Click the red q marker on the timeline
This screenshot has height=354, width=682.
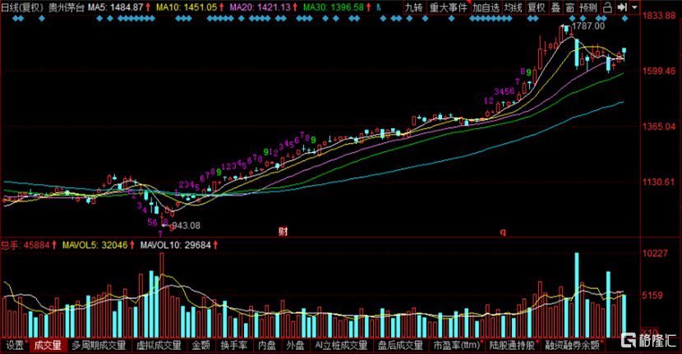(503, 232)
